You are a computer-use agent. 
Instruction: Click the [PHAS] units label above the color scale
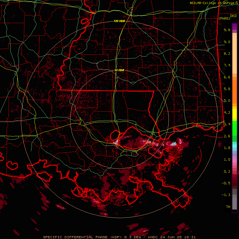click(x=224, y=18)
